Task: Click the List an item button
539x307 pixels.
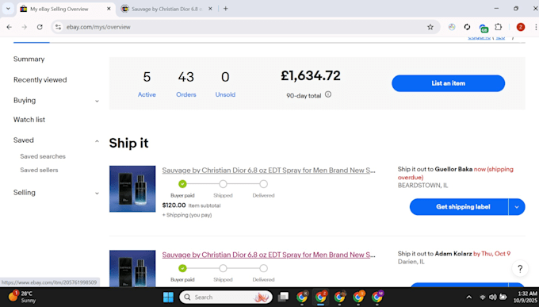Action: [x=449, y=83]
